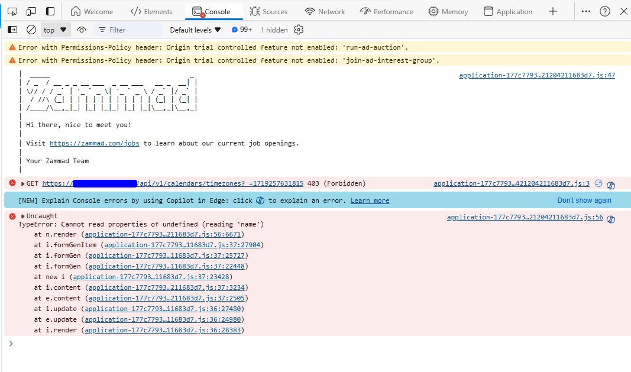Screen dimensions: 631x372
Task: Open i.content stack frame link
Action: [167, 287]
